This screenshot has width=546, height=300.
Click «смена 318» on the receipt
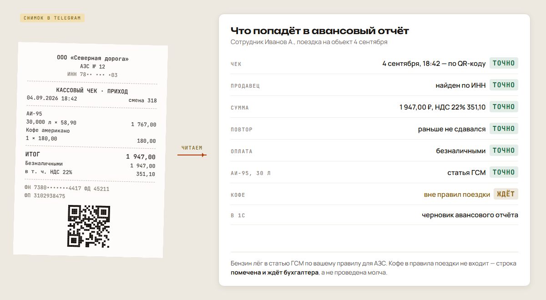(143, 100)
